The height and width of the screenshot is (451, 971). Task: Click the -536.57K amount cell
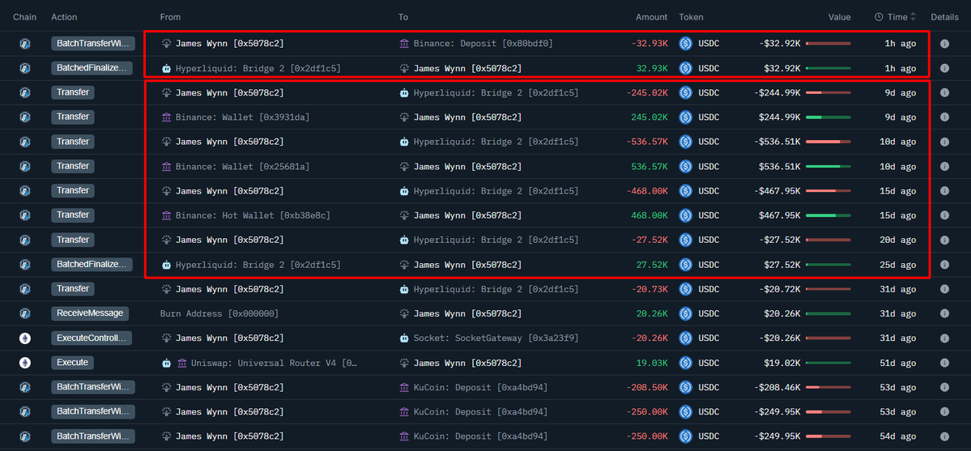coord(646,142)
